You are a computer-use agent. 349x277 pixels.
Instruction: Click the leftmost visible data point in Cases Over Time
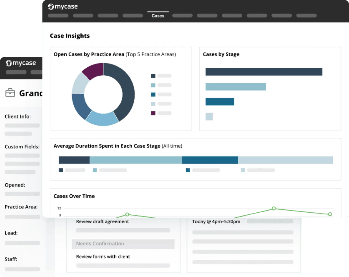point(127,214)
